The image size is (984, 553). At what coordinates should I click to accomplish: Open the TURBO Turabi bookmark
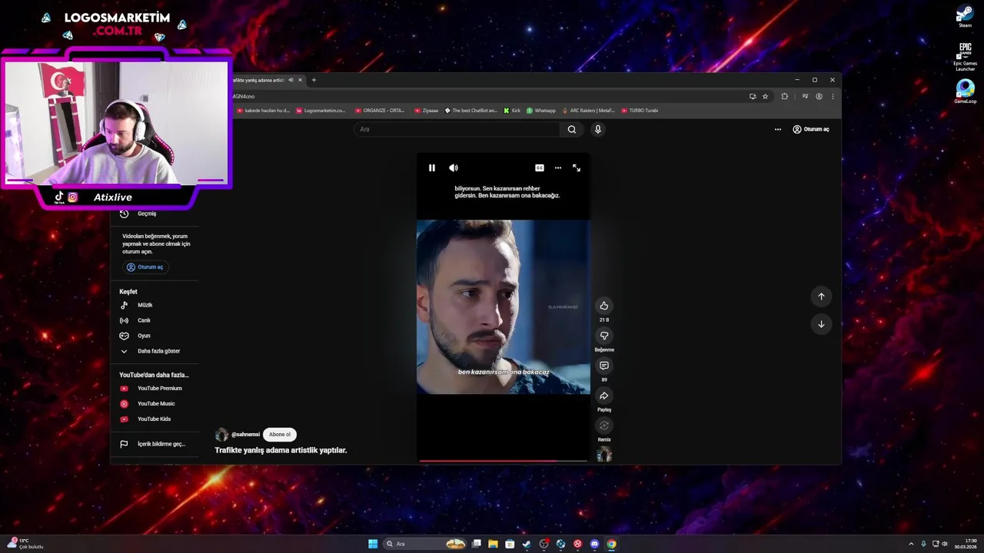point(640,111)
